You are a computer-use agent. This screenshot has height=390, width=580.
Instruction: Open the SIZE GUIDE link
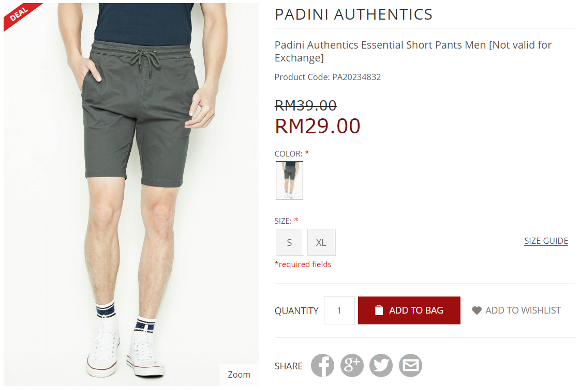pos(546,241)
